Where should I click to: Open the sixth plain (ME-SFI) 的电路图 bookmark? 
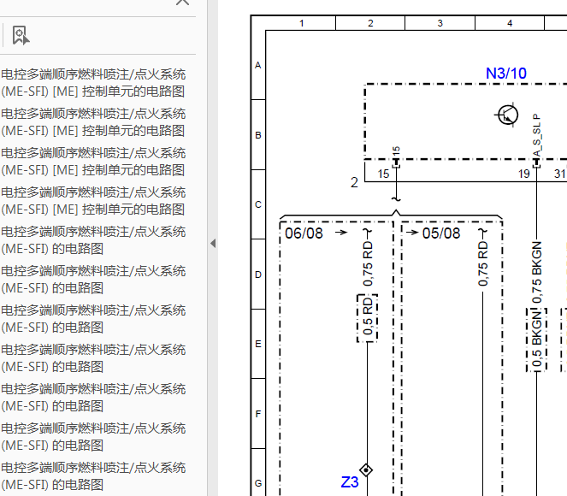[x=93, y=438]
